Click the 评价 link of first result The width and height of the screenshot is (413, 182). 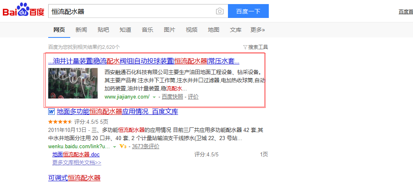click(x=193, y=97)
